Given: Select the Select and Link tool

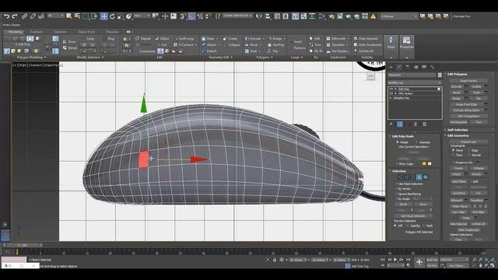Looking at the screenshot, I should tap(24, 16).
